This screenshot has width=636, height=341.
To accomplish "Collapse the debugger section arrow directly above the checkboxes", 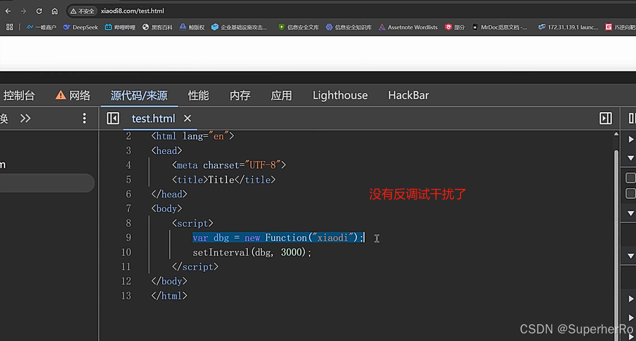I will coord(631,158).
